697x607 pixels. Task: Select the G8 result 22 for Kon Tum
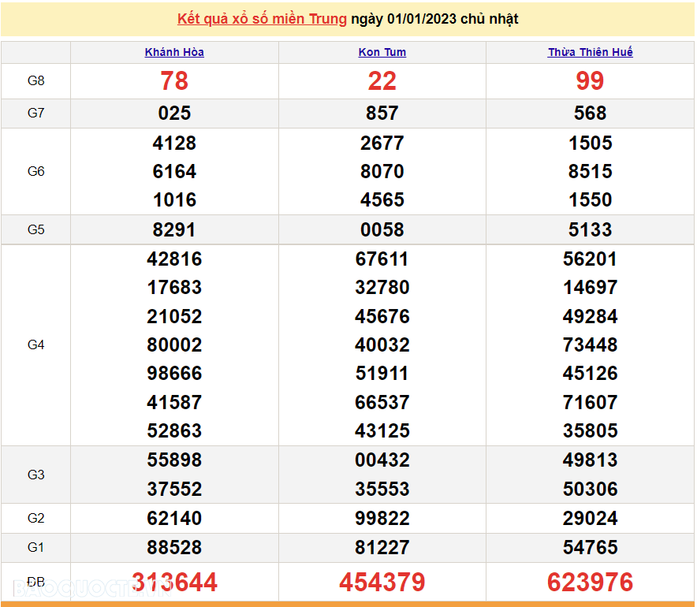coord(382,80)
